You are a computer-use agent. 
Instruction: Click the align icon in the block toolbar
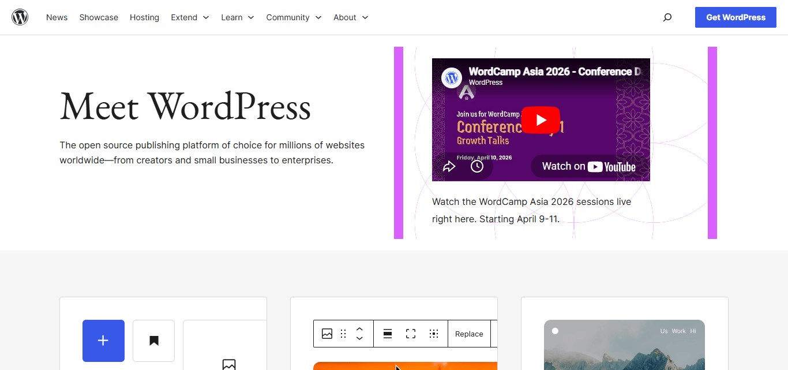tap(388, 334)
